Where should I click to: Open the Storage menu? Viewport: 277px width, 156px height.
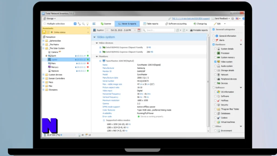pyautogui.click(x=50, y=18)
